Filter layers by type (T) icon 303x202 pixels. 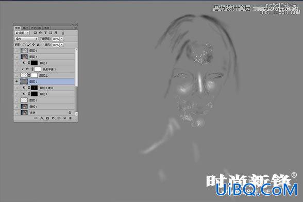click(45, 33)
